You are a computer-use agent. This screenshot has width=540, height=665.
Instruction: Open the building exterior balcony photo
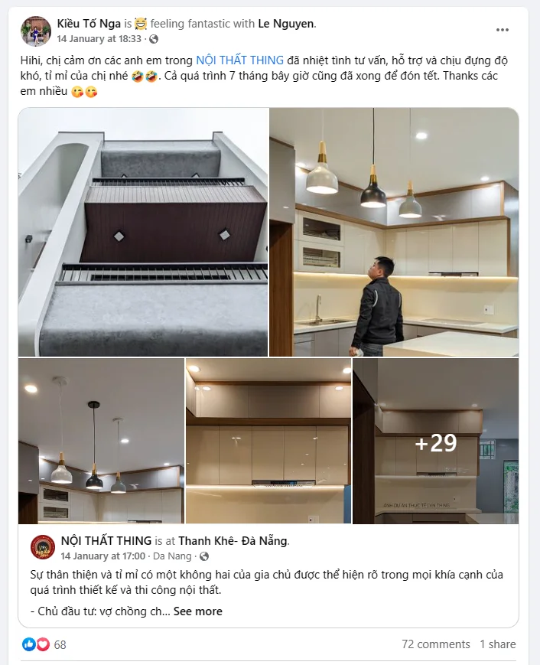click(x=143, y=232)
